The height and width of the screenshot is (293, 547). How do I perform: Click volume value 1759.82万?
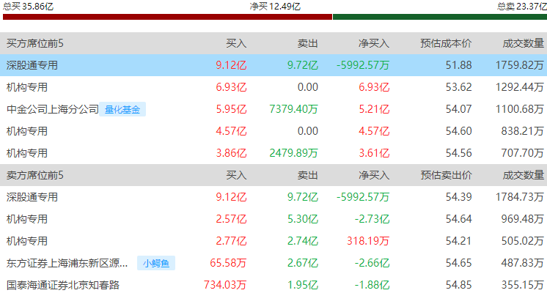click(x=520, y=65)
